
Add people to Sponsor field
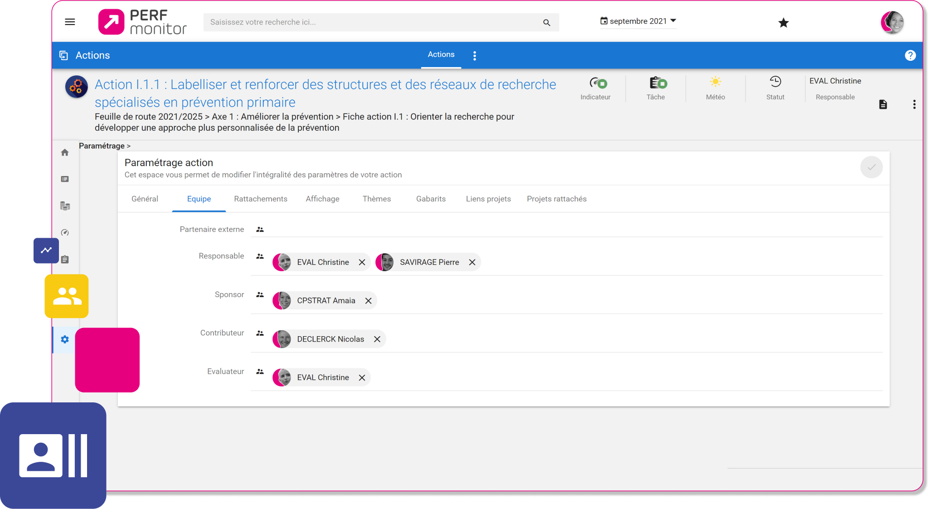pos(259,295)
